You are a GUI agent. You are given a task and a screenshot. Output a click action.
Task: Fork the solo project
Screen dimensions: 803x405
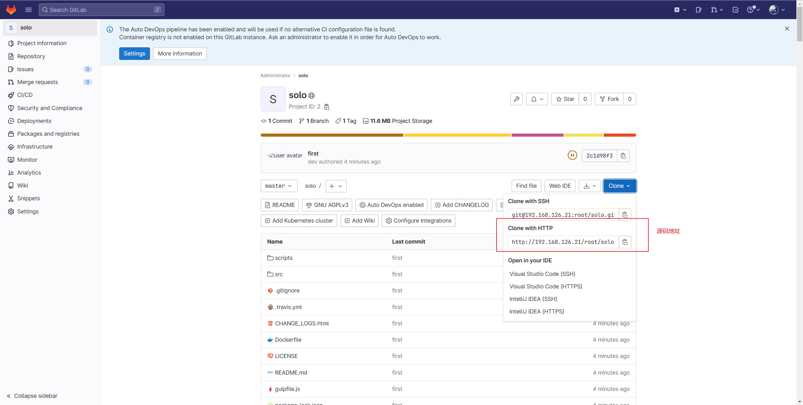click(609, 99)
